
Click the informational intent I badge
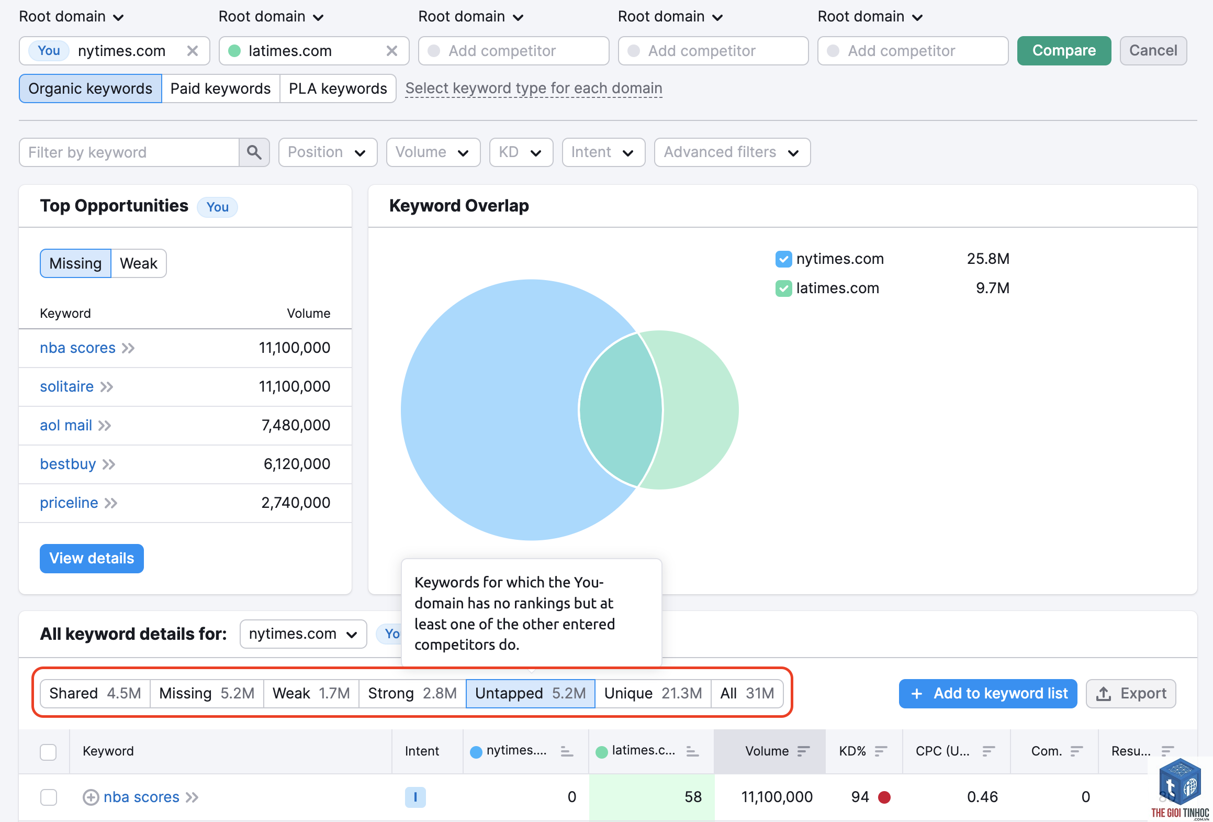[x=415, y=797]
